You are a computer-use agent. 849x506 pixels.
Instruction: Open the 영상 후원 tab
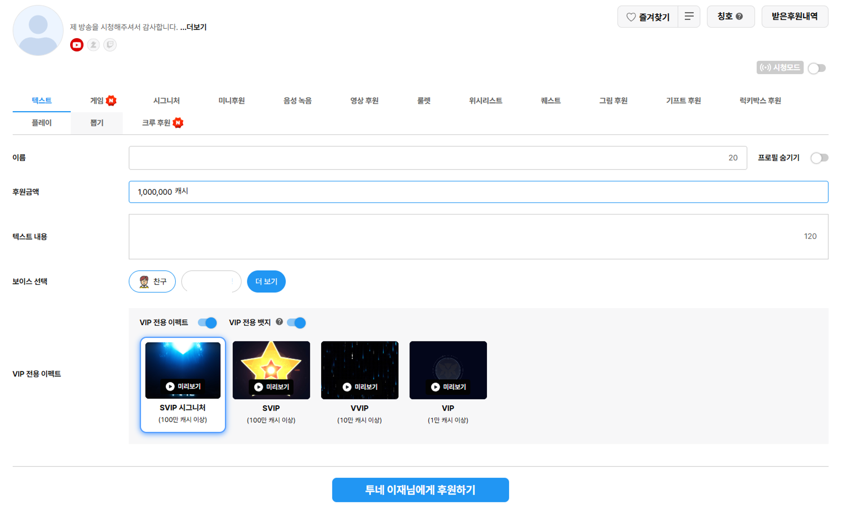[x=364, y=100]
